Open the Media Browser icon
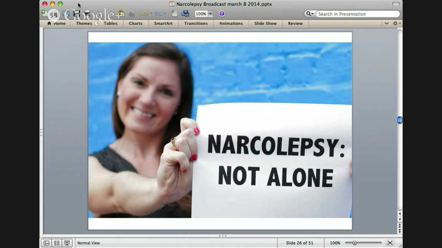 coord(185,14)
